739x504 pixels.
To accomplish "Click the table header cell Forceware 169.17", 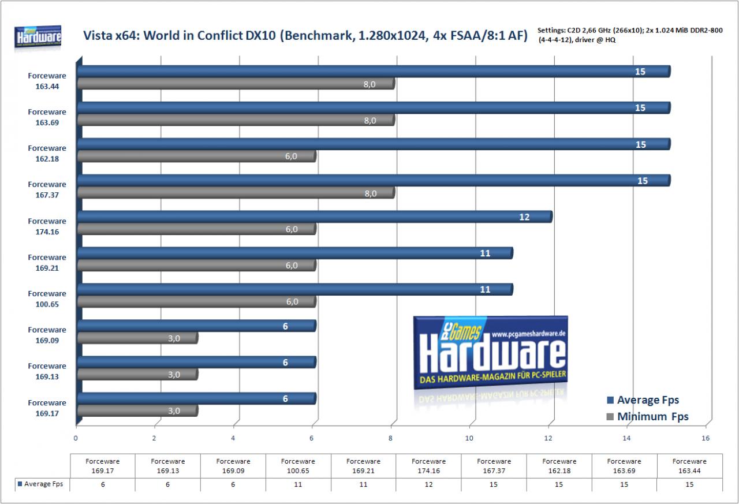I will tap(102, 465).
